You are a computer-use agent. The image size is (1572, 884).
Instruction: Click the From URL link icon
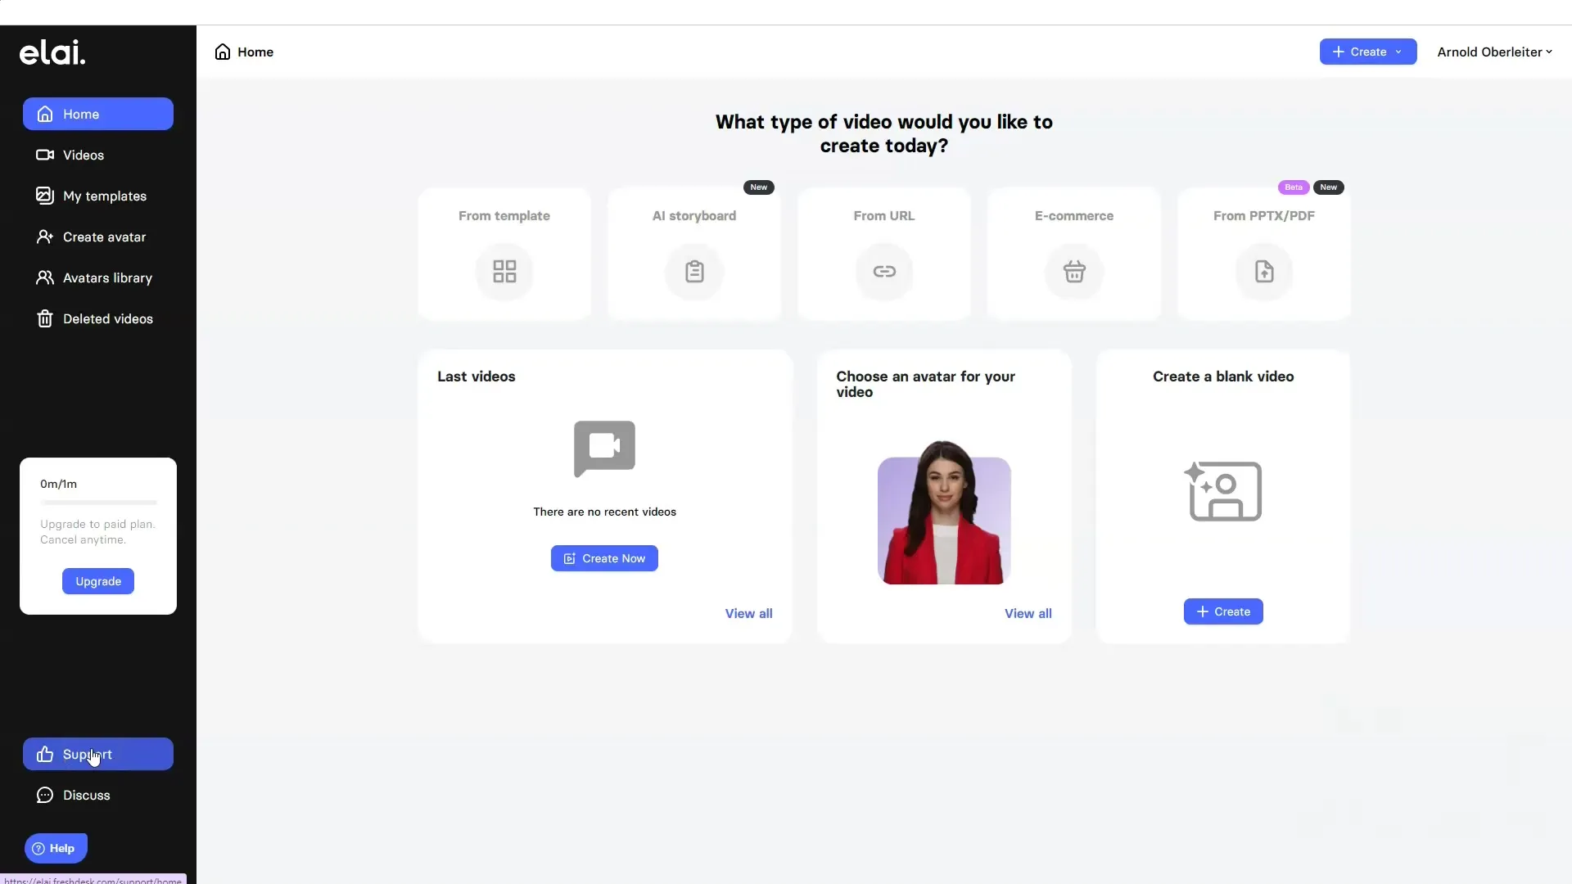[883, 272]
